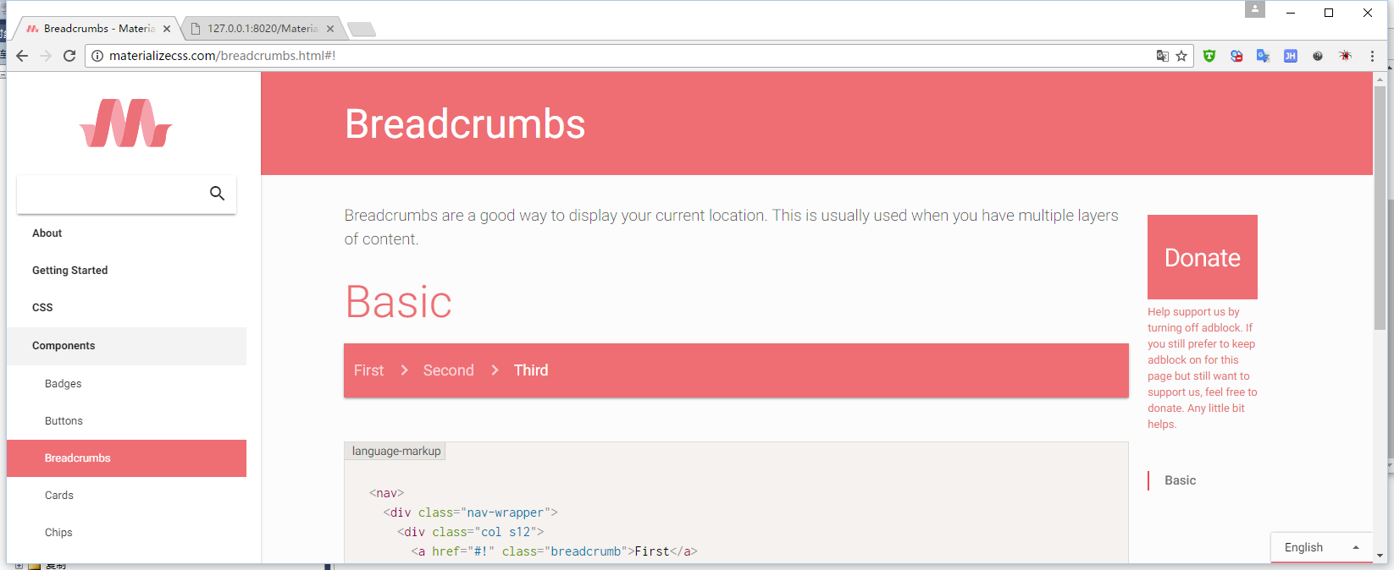Reload the page with refresh icon
This screenshot has height=570, width=1394.
tap(69, 56)
